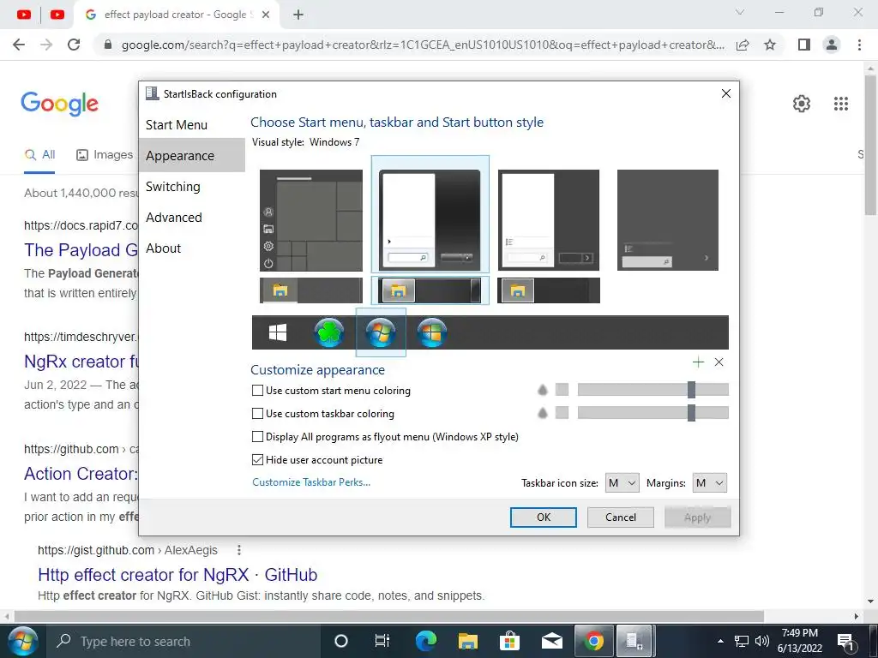The width and height of the screenshot is (878, 658).
Task: Open Google settings gear
Action: [x=802, y=104]
